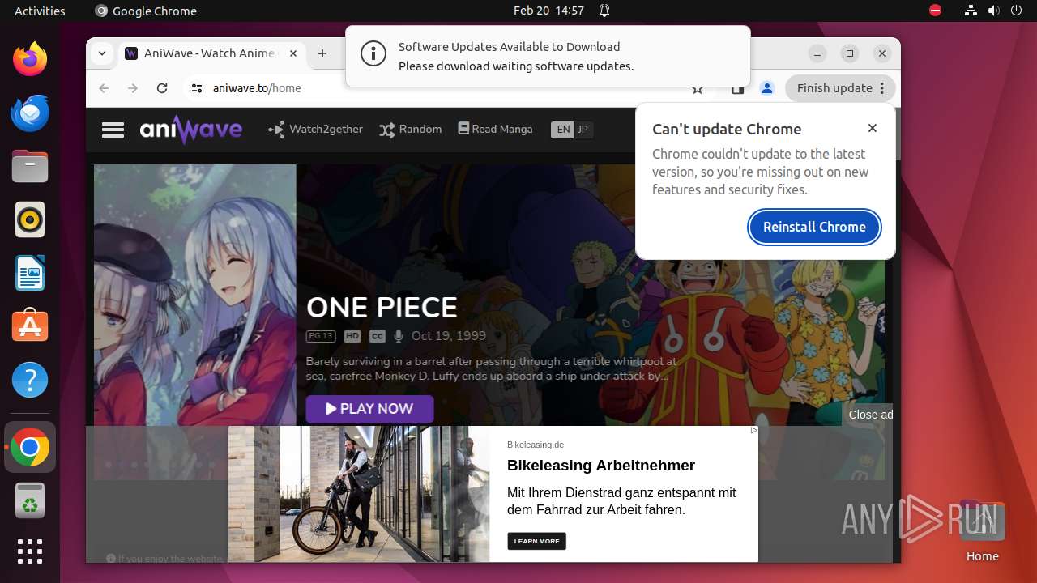1037x583 pixels.
Task: Reload the aniwave.to page
Action: 162,88
